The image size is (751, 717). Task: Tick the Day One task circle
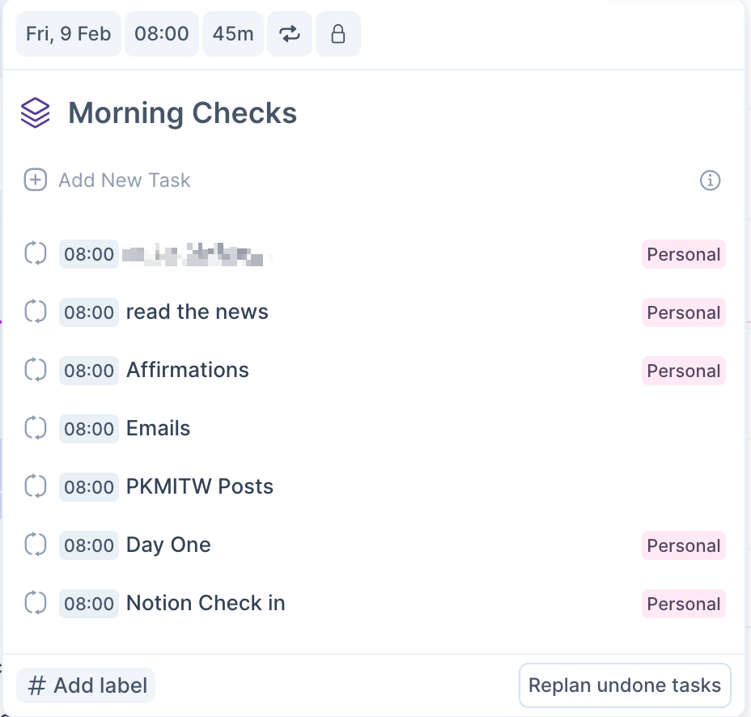click(x=36, y=545)
